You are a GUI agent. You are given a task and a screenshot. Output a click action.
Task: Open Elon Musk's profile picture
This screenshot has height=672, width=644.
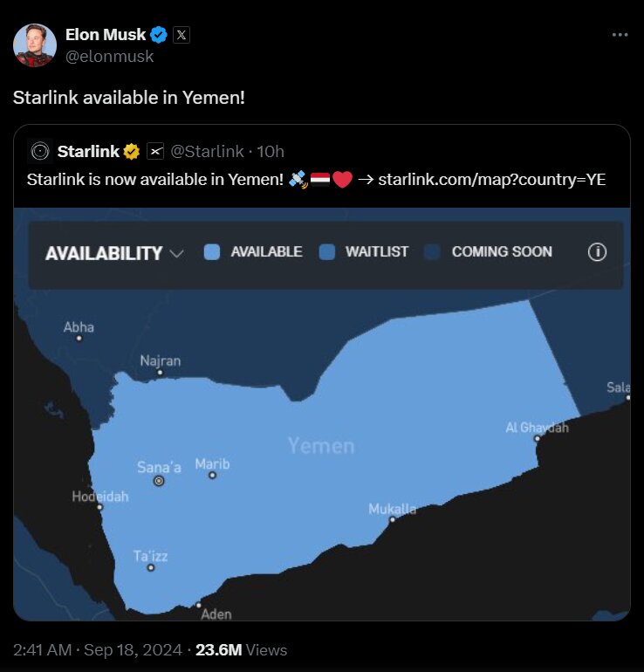(x=35, y=45)
